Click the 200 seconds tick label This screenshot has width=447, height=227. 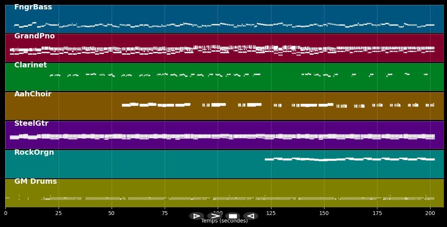click(430, 213)
